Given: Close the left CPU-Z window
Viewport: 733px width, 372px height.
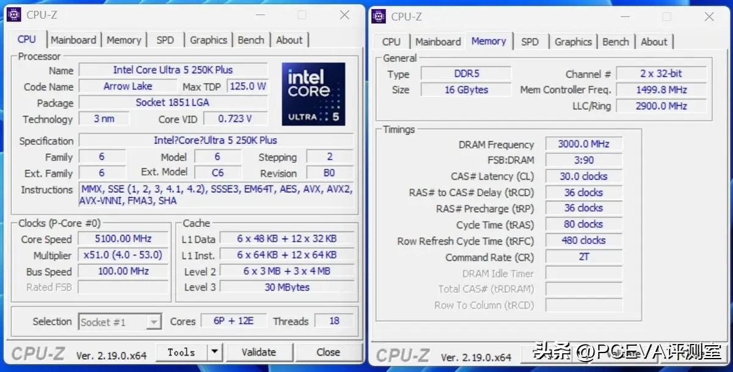Looking at the screenshot, I should (x=345, y=15).
